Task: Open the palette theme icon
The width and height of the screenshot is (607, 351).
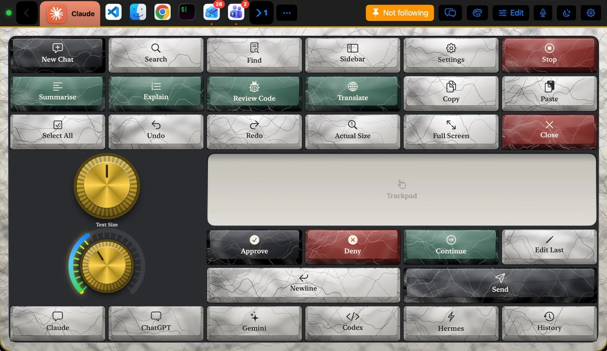Action: tap(477, 13)
